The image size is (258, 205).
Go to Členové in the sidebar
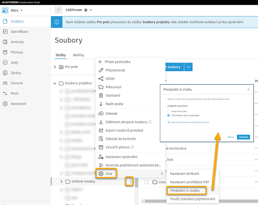click(17, 83)
